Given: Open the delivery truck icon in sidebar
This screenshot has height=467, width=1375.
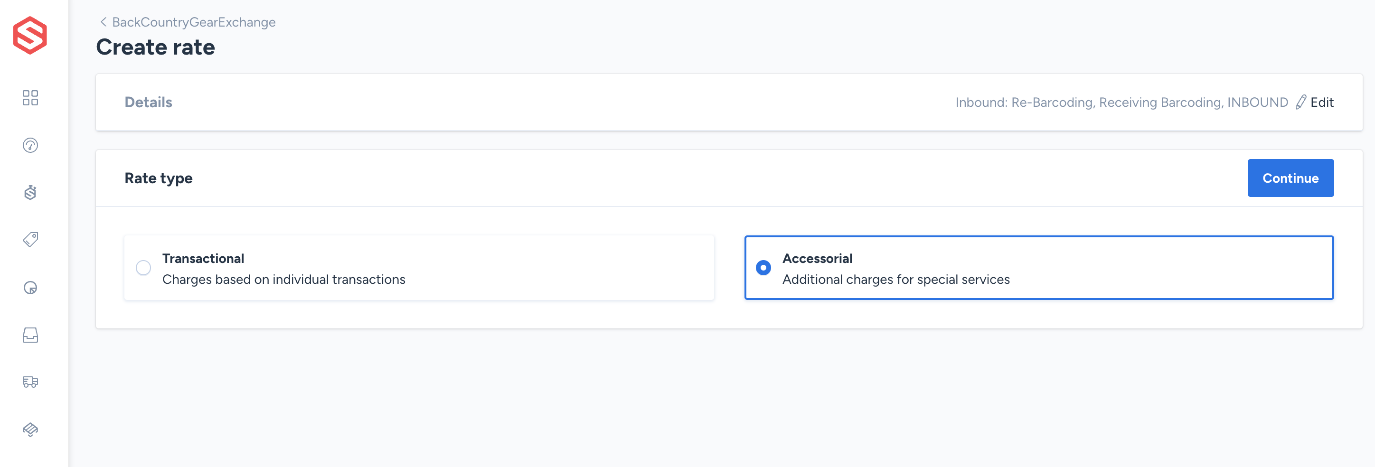Looking at the screenshot, I should point(30,382).
